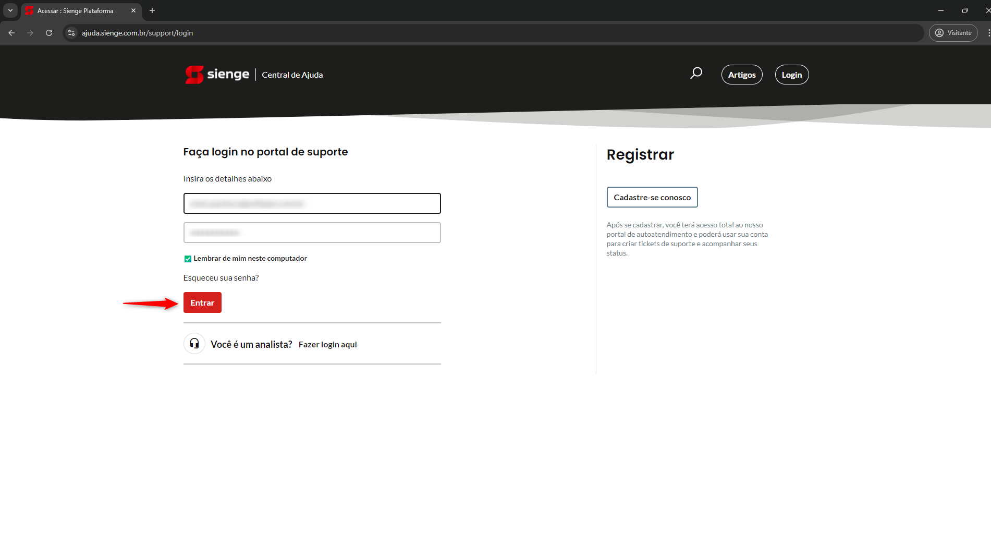
Task: Restore down the browser window
Action: (965, 10)
